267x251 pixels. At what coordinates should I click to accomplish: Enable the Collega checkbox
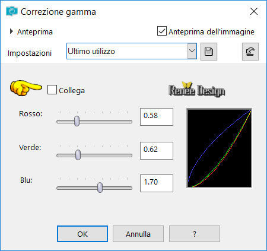coord(52,90)
